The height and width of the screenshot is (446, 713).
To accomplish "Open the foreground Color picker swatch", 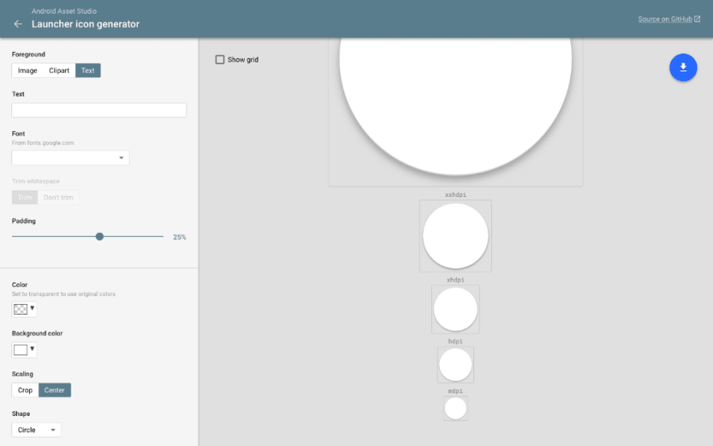I will coord(24,309).
